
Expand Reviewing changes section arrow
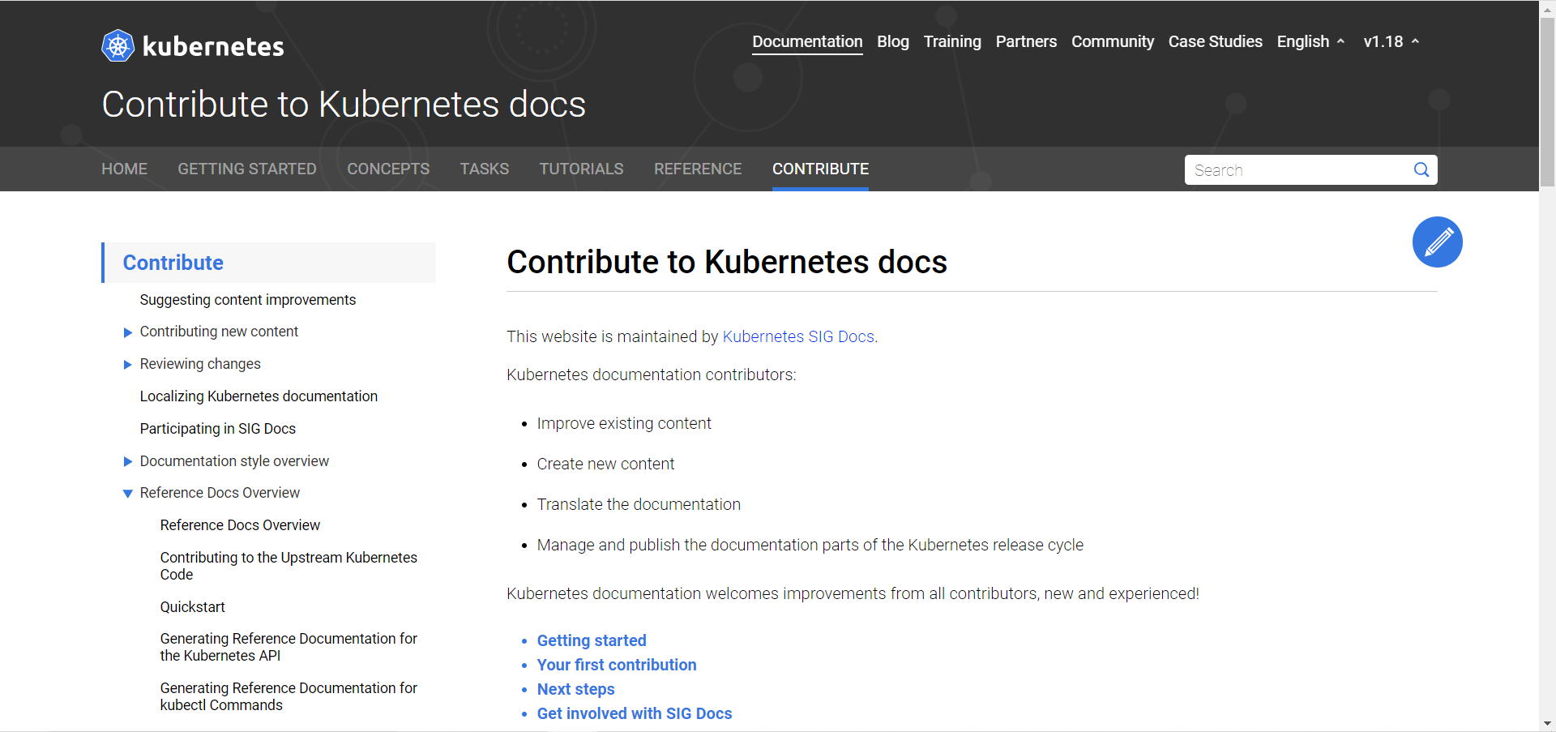point(127,365)
